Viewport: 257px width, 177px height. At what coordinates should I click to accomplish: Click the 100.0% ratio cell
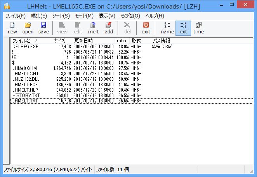122,57
